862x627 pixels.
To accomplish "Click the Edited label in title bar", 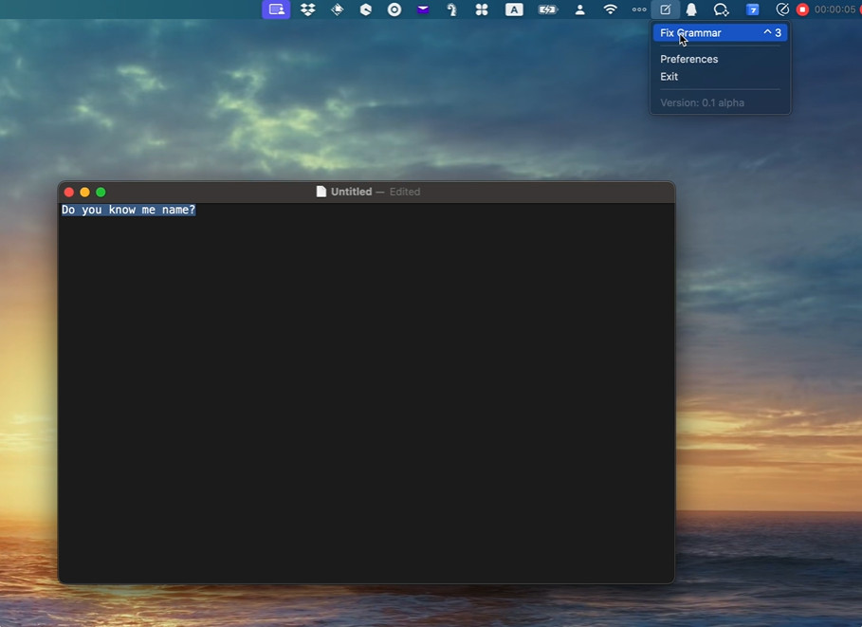I will 405,192.
